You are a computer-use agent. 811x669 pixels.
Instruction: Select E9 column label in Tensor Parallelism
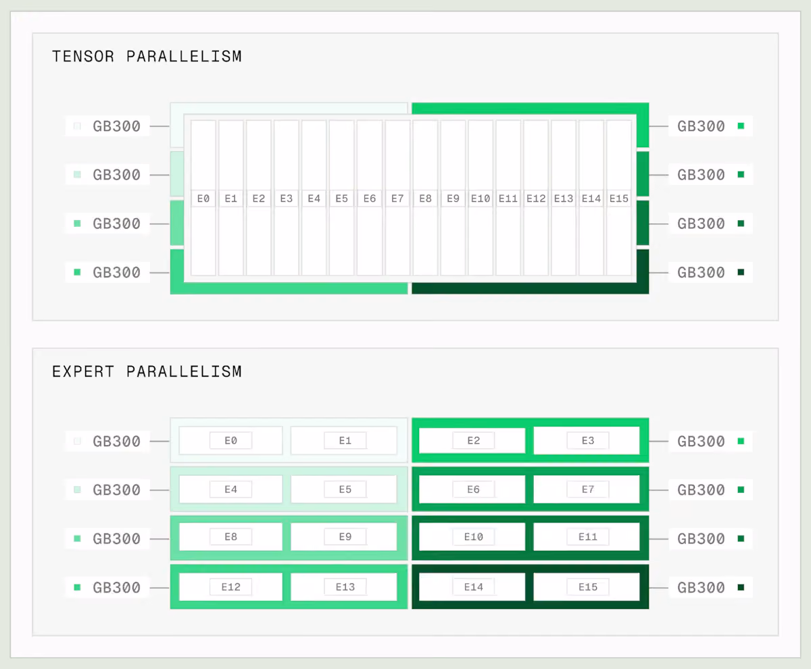tap(453, 198)
